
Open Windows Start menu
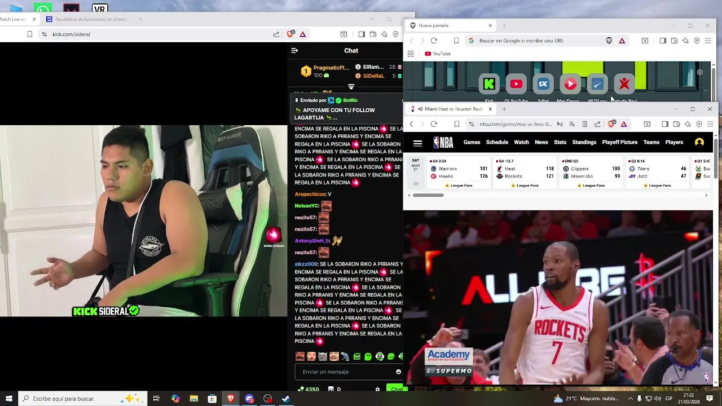coord(8,399)
